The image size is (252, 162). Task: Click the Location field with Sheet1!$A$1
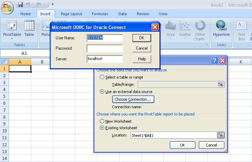(x=174, y=135)
